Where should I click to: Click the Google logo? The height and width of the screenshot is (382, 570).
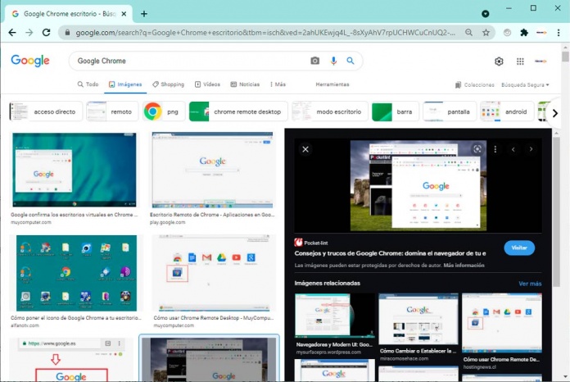click(x=30, y=61)
